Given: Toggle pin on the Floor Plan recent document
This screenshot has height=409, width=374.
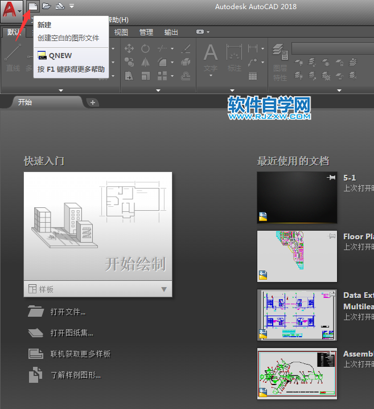Looking at the screenshot, I should (x=331, y=236).
